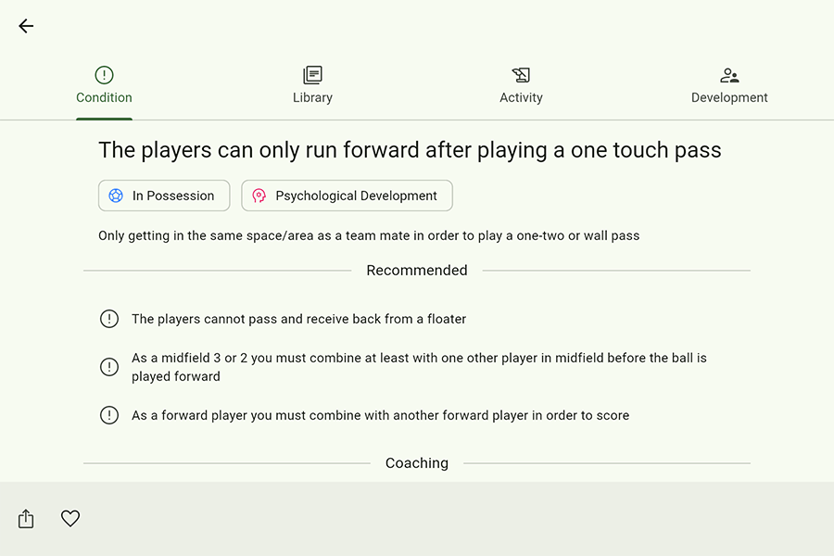Open the forward player combine condition
Screen dimensions: 834x556
380,415
